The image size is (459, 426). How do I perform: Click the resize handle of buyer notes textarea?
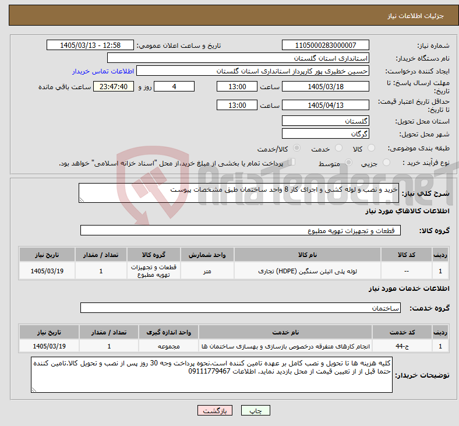(34, 390)
